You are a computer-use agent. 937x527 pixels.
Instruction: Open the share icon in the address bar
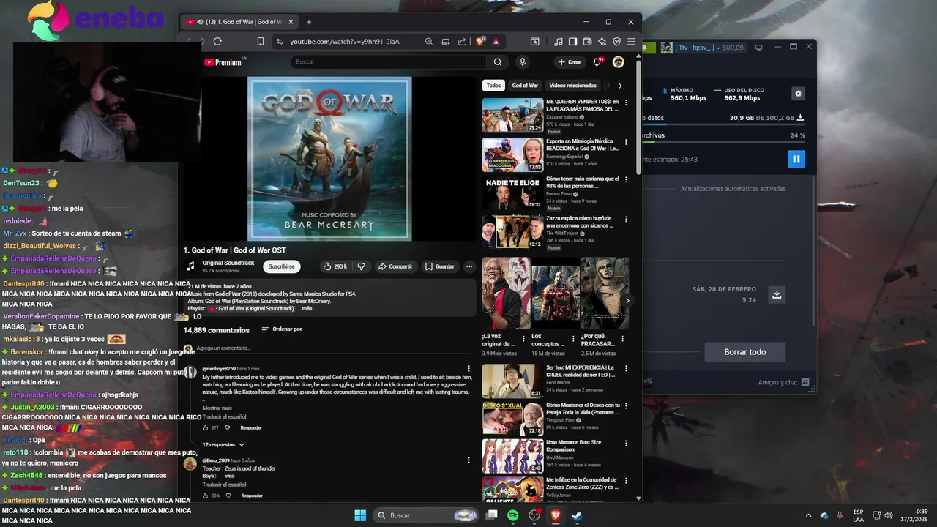(462, 42)
